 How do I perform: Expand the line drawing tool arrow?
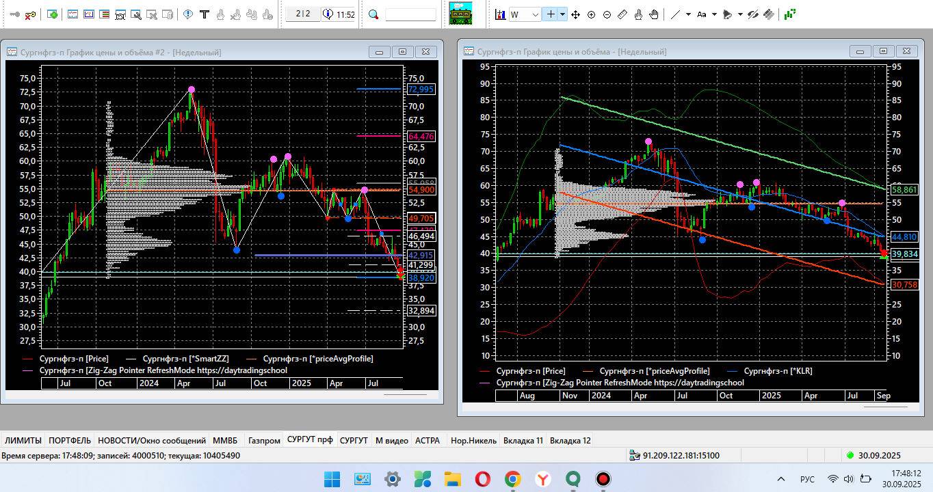688,14
